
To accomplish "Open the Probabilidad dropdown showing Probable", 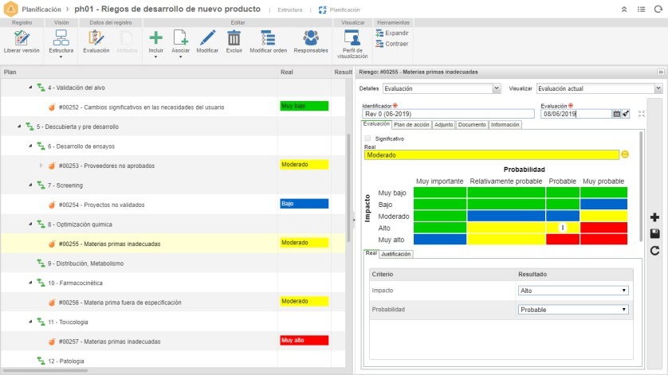I will [x=573, y=310].
